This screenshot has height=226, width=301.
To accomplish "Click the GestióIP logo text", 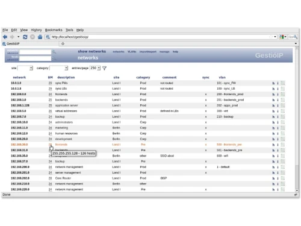I will coord(269,55).
